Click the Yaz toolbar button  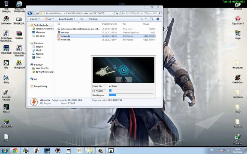[81, 19]
